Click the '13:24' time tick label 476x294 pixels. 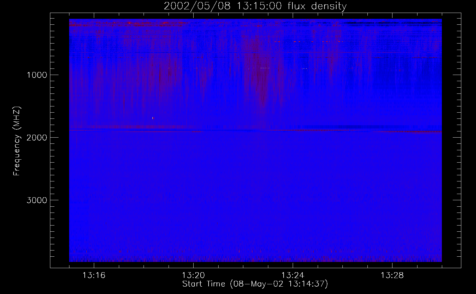293,275
